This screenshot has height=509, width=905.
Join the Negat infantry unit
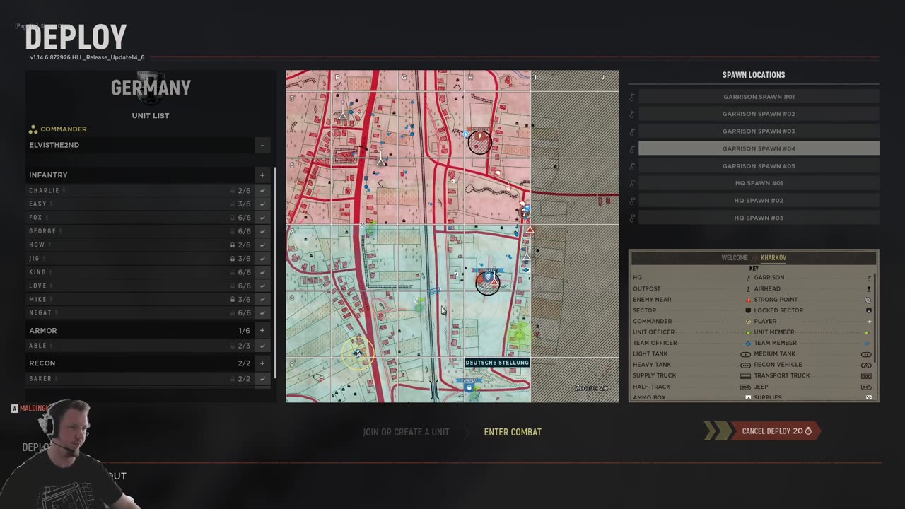[x=262, y=313]
